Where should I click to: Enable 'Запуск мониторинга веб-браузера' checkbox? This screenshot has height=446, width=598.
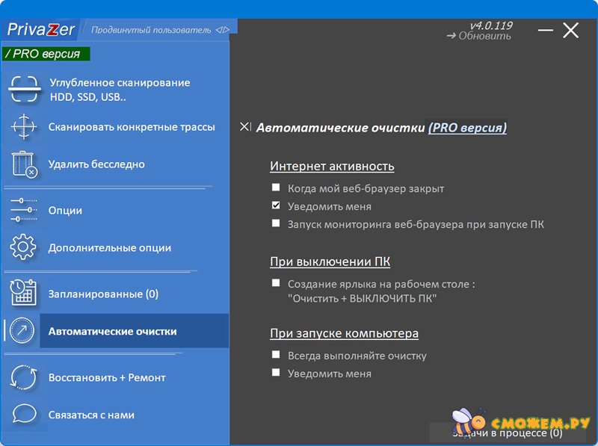click(276, 223)
